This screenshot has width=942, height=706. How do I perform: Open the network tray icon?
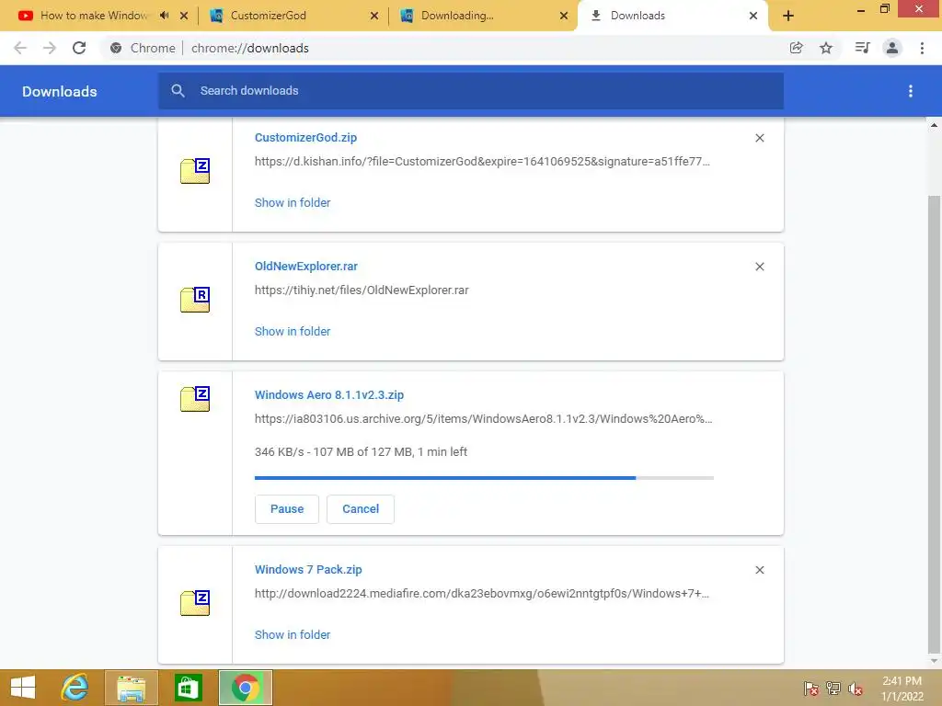tap(833, 688)
